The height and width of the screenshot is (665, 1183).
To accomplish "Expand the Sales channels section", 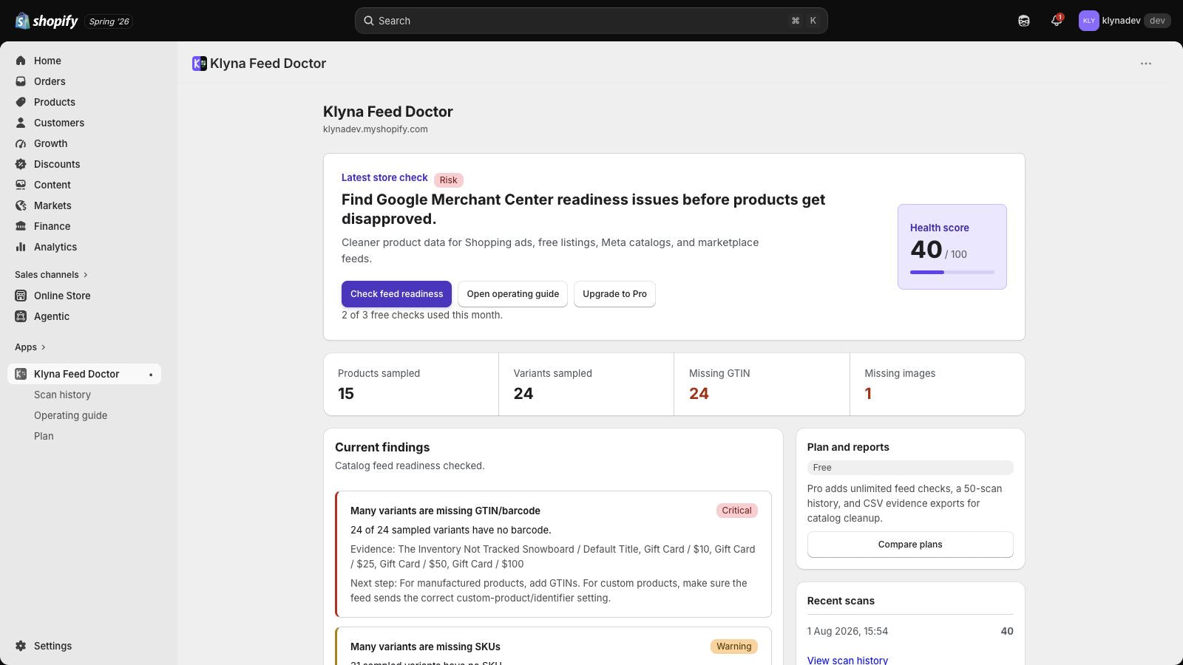I will [51, 275].
